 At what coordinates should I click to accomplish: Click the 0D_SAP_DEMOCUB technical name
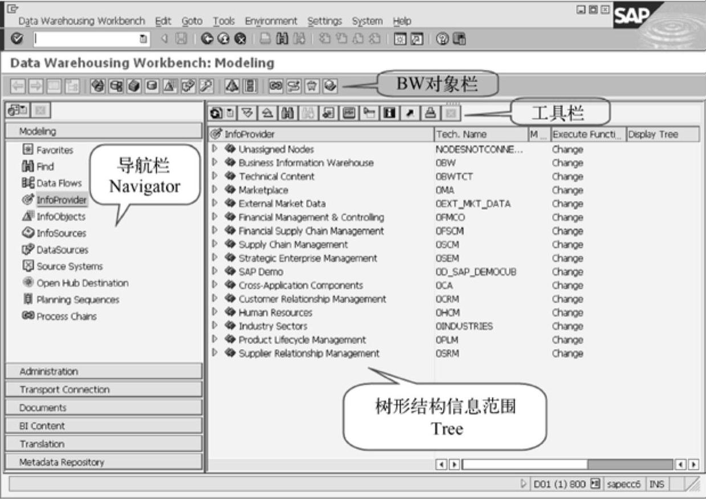pos(476,272)
